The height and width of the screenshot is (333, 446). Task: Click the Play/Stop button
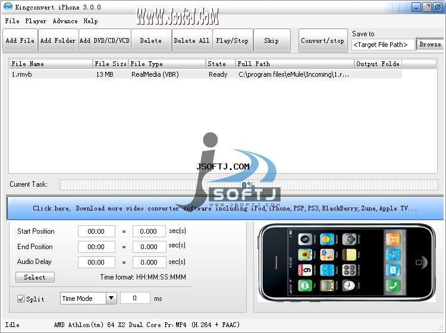tap(233, 40)
